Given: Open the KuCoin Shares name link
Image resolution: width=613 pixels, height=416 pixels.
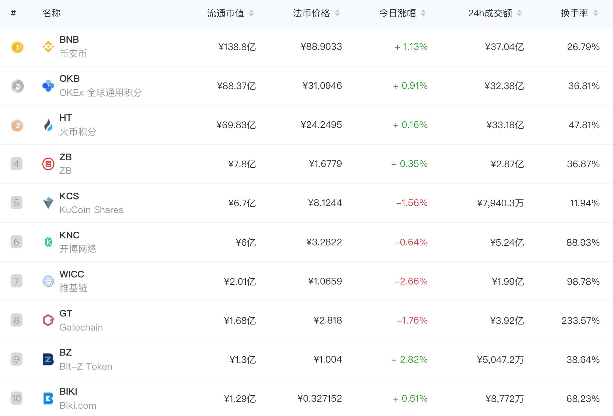Looking at the screenshot, I should (91, 210).
